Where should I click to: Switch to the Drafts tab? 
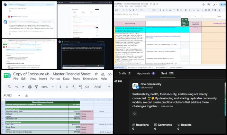coord(125,73)
